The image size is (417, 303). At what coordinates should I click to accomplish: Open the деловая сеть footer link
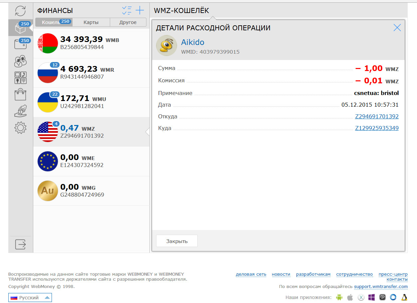point(251,274)
